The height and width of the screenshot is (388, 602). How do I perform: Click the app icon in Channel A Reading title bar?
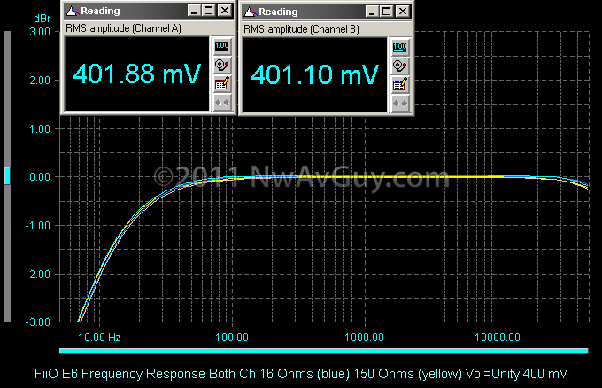tap(72, 11)
